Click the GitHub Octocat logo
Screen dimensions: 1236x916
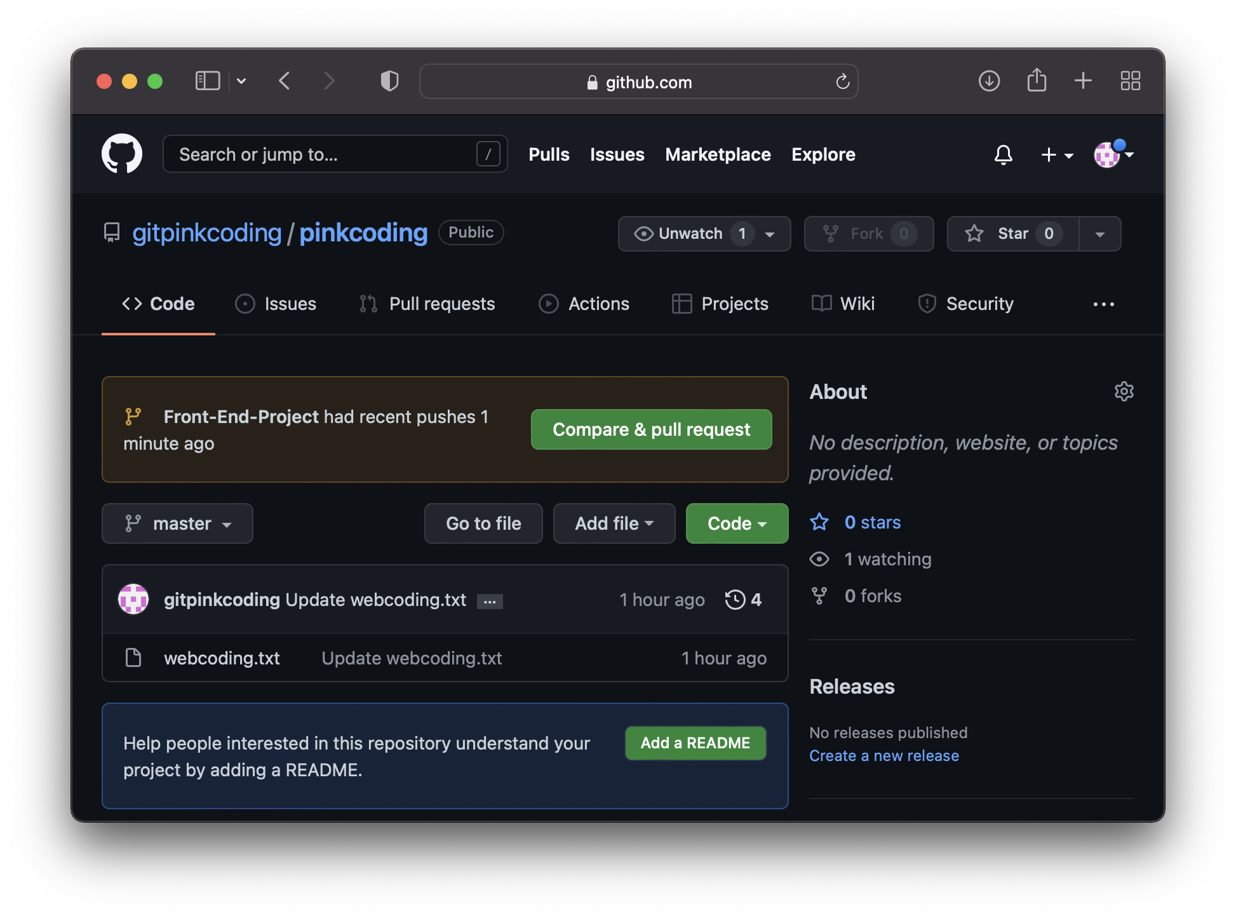[122, 154]
